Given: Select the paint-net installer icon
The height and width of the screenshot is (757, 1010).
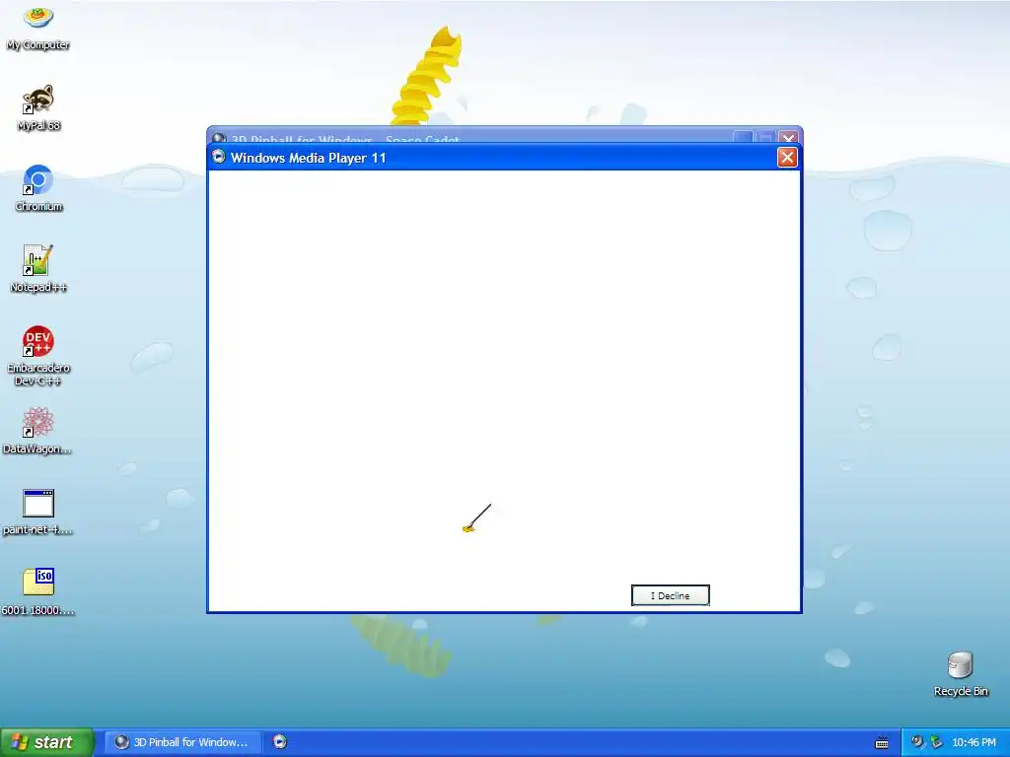Looking at the screenshot, I should pos(37,512).
